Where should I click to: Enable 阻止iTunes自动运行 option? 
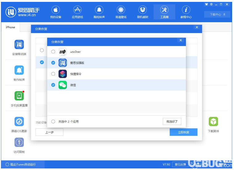pyautogui.click(x=7, y=164)
